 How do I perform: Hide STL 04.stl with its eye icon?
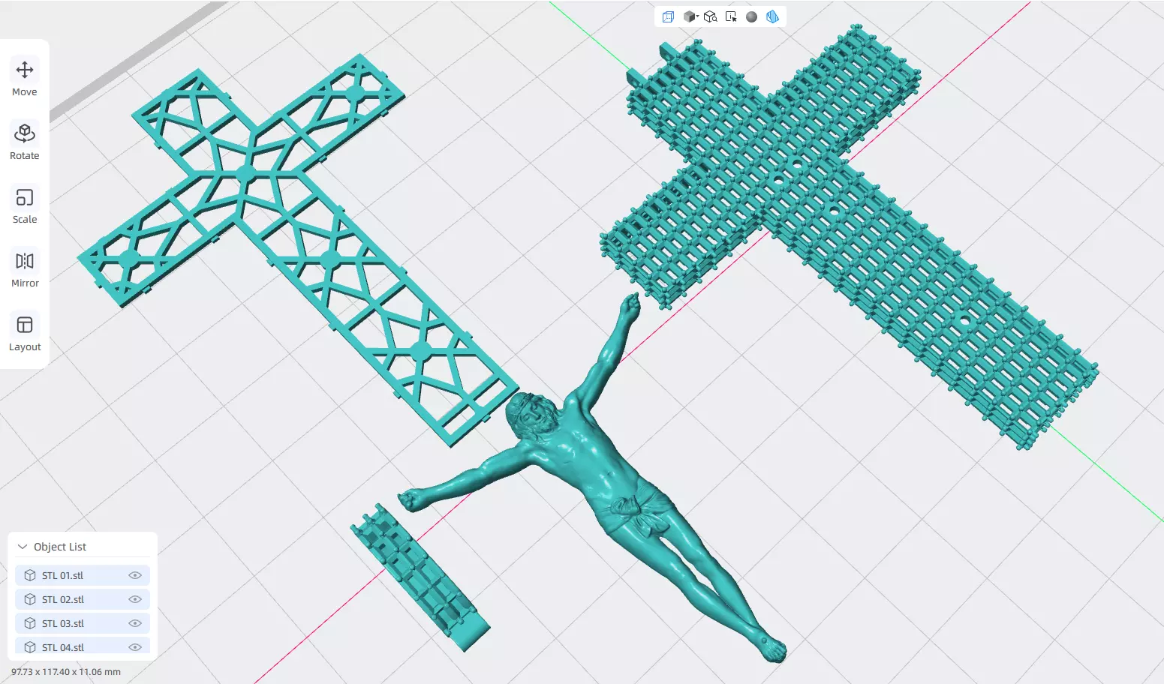(135, 647)
